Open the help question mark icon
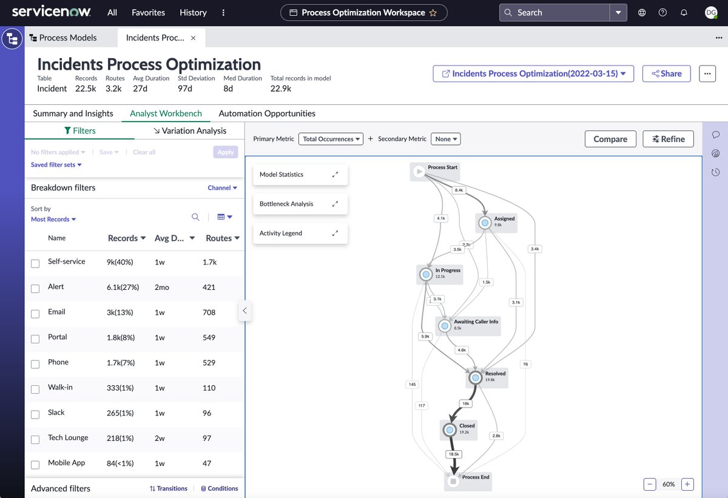Image resolution: width=728 pixels, height=498 pixels. click(x=662, y=12)
